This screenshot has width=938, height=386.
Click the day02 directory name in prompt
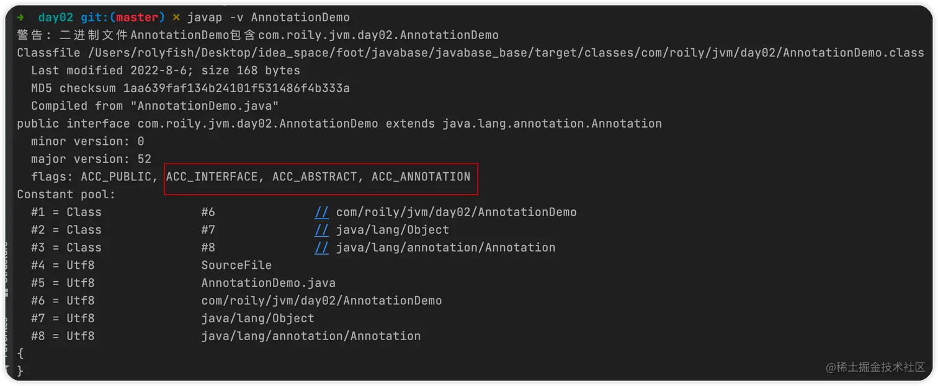[x=55, y=17]
